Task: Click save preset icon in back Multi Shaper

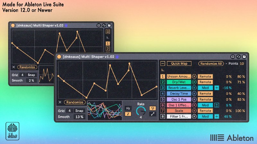Action: point(109,25)
